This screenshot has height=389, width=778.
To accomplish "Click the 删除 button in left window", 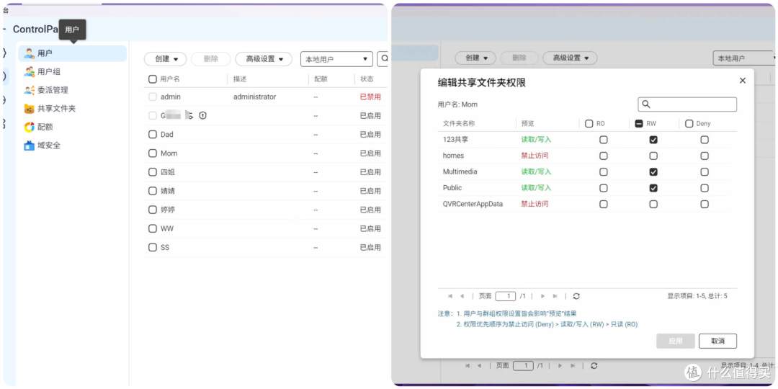I will (211, 58).
